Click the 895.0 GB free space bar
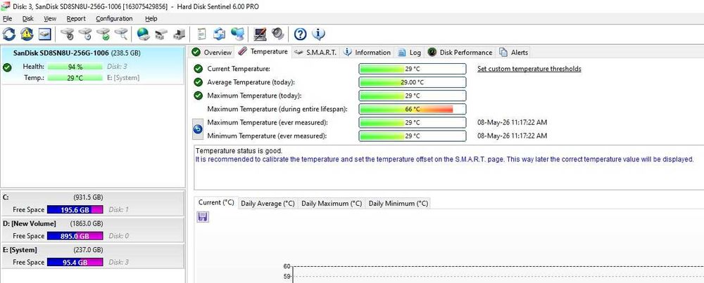Screen dimensions: 704x283 tap(75, 236)
